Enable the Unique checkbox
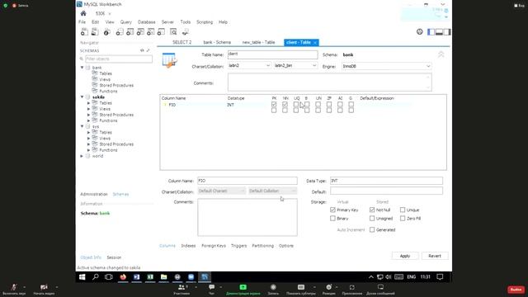Image resolution: width=528 pixels, height=297 pixels. point(403,210)
